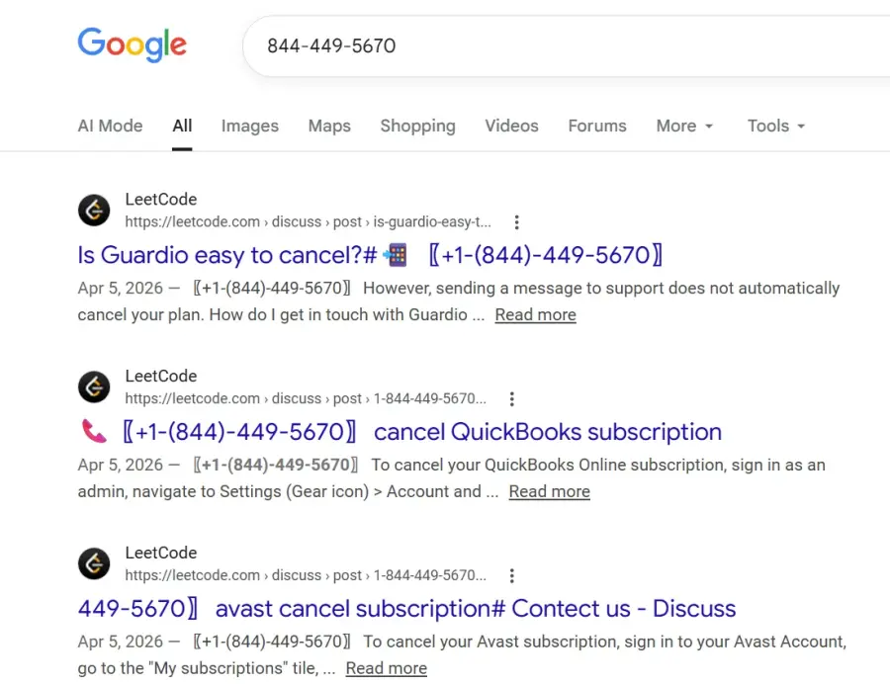Click LeetCode favicon on QuickBooks result
Screen dimensions: 890x686
(94, 387)
